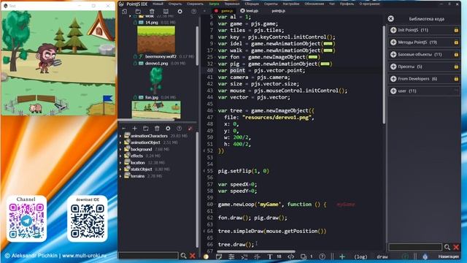
Task: Toggle lock icon on Базовые объекты row
Action: 456,55
